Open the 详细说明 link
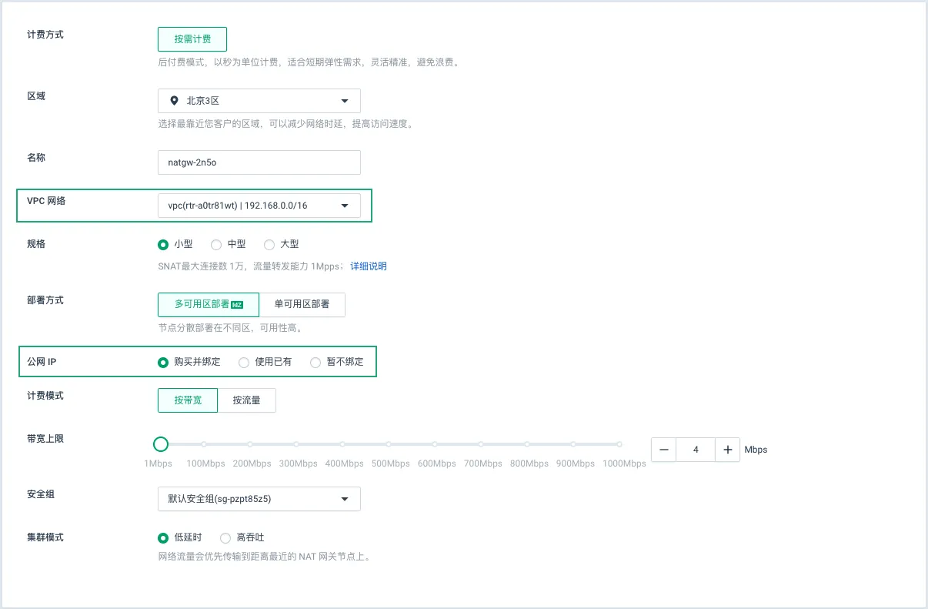The height and width of the screenshot is (609, 928). click(x=369, y=266)
